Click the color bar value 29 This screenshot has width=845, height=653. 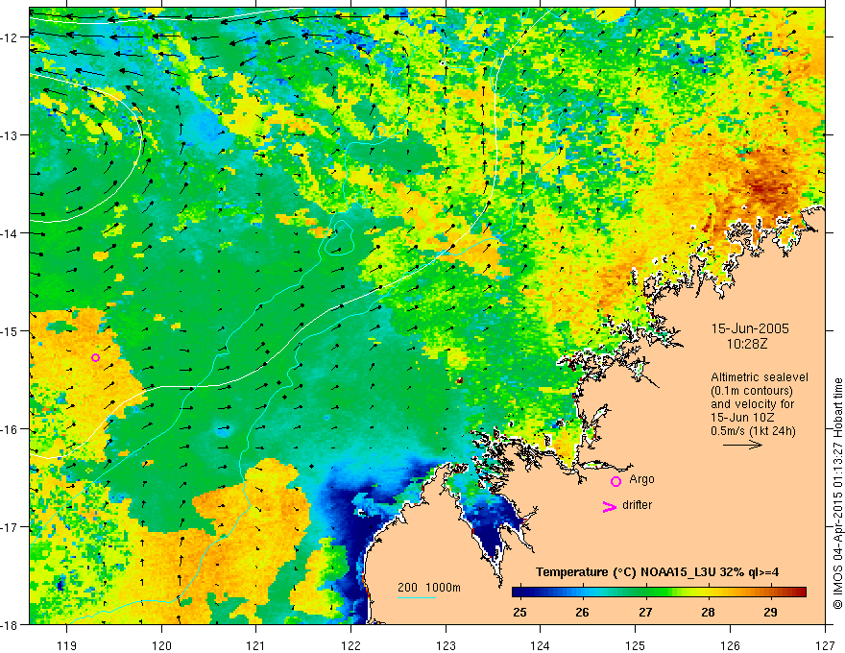point(771,612)
